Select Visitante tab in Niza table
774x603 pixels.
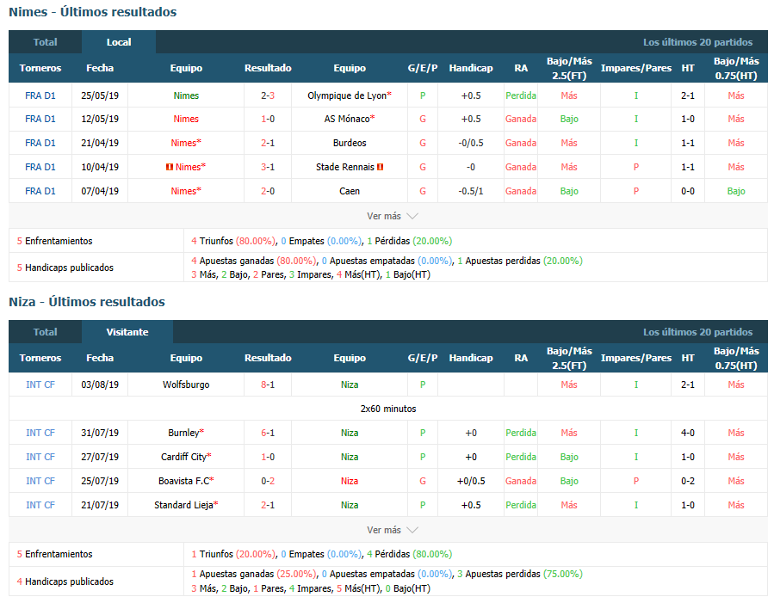pos(127,332)
